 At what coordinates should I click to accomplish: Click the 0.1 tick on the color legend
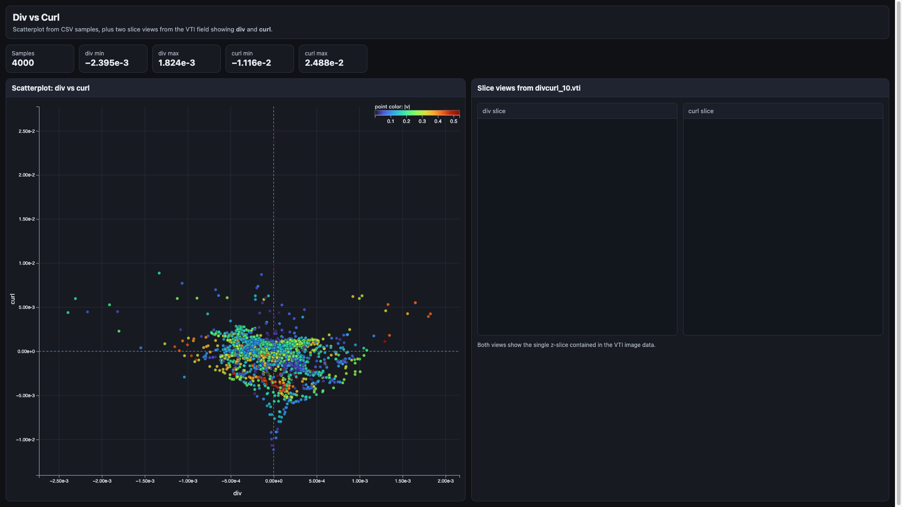pyautogui.click(x=390, y=121)
